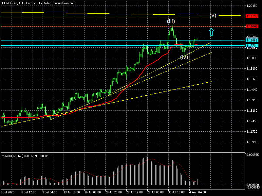
Task: Click the red 1.19750 price tag
Action: click(253, 16)
